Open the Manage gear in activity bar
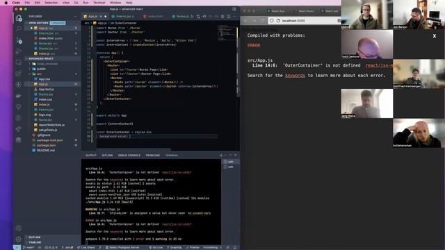The image size is (445, 250). [x=19, y=239]
